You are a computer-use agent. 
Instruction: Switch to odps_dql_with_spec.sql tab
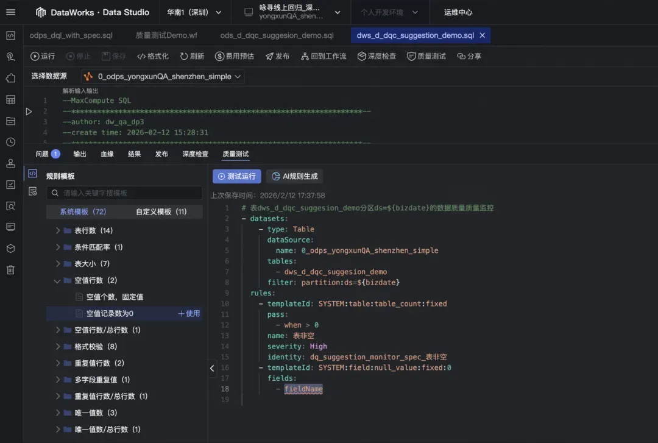point(71,36)
